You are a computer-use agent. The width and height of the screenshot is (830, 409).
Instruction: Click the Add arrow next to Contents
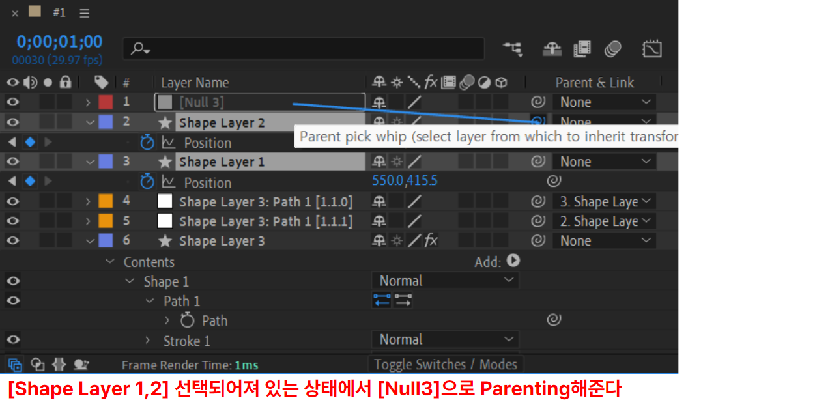point(513,261)
